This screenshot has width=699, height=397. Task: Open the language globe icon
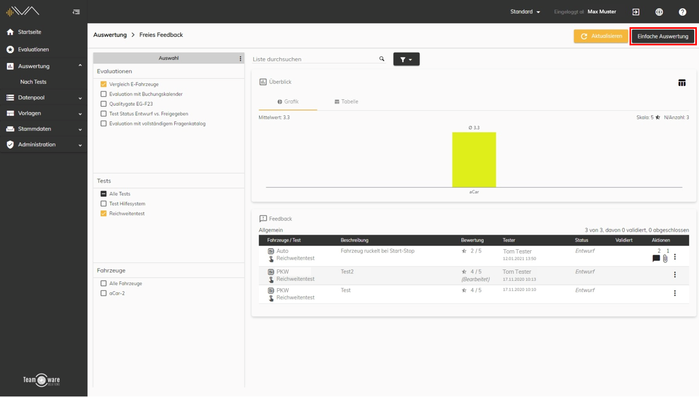(659, 12)
